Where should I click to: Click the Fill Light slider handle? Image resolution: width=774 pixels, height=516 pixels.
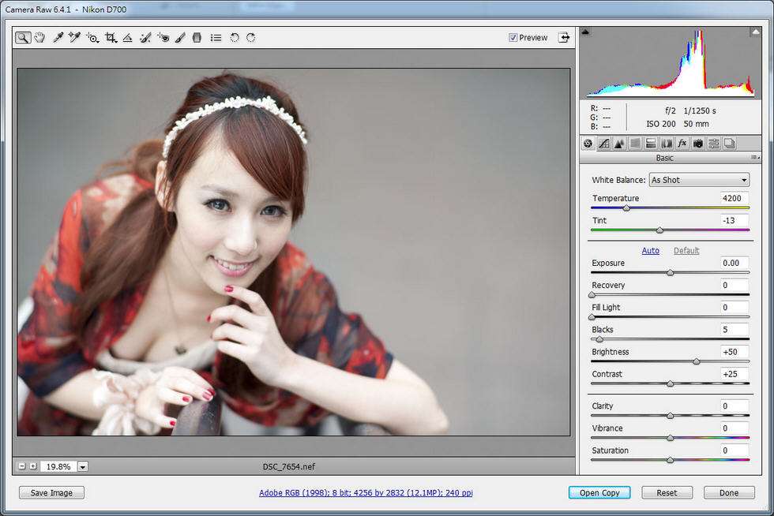point(592,317)
